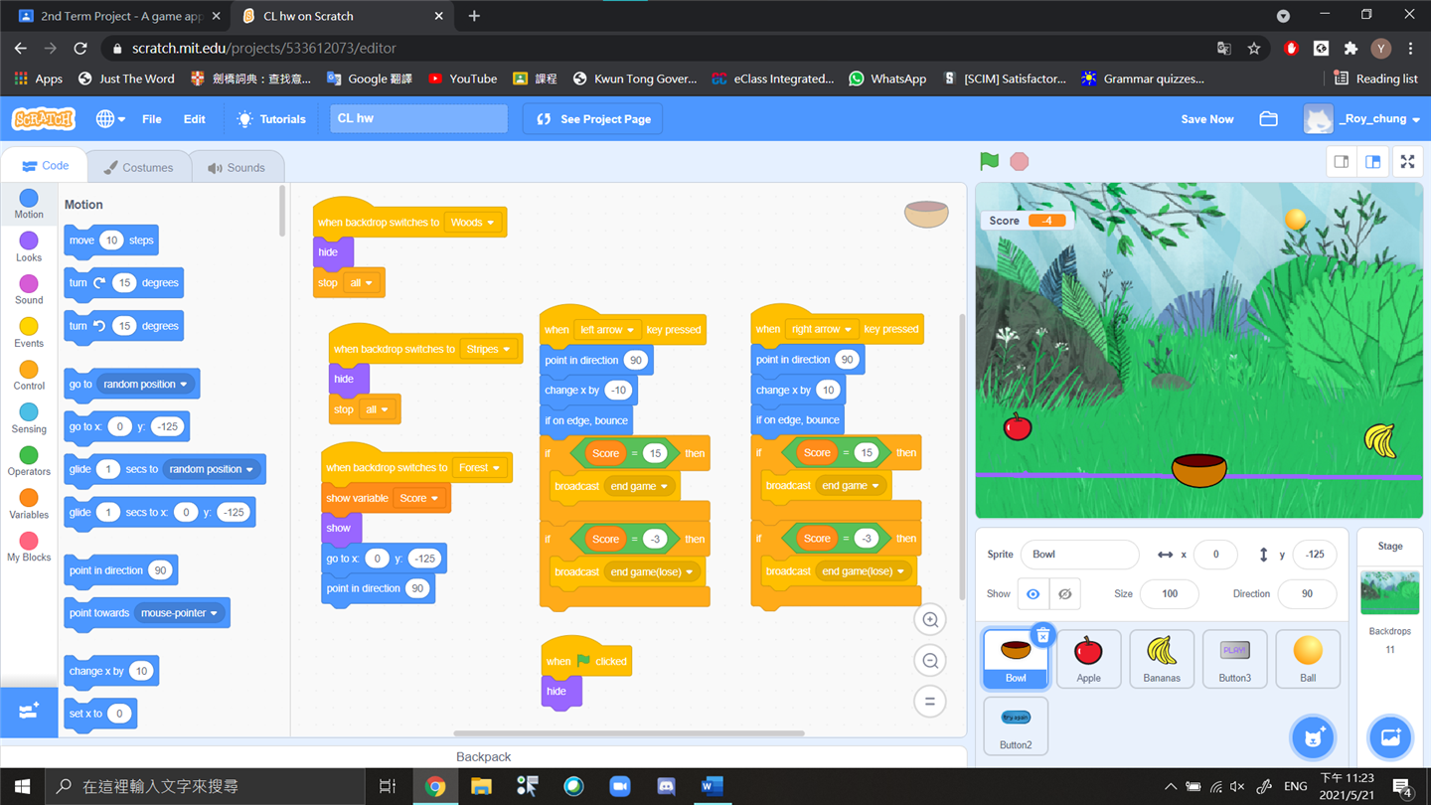Open the My Stuff folder icon
Screen dimensions: 1431x805
click(1268, 119)
